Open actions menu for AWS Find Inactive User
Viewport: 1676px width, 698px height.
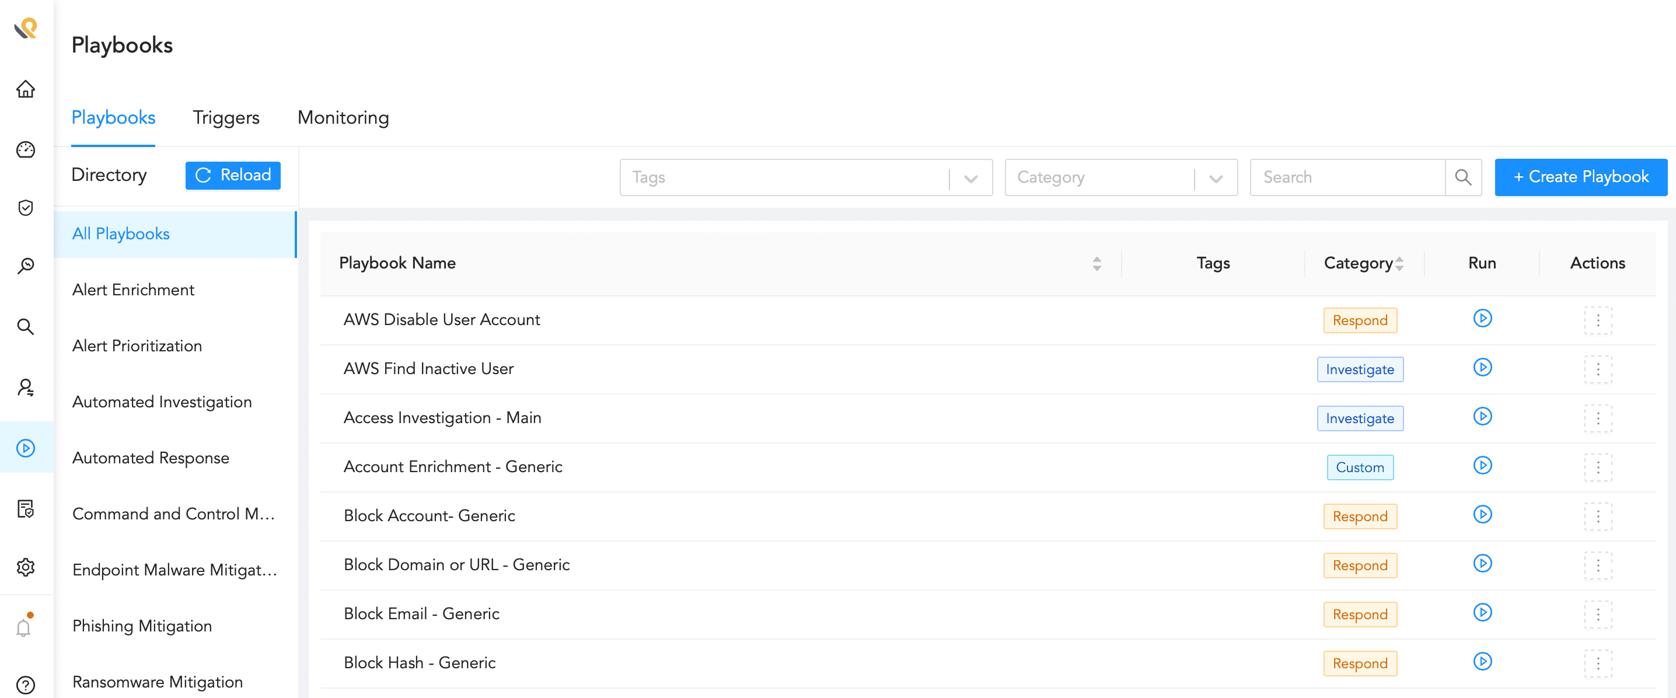1597,369
